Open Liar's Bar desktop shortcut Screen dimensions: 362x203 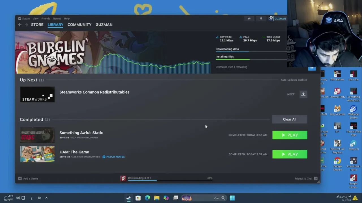click(354, 76)
